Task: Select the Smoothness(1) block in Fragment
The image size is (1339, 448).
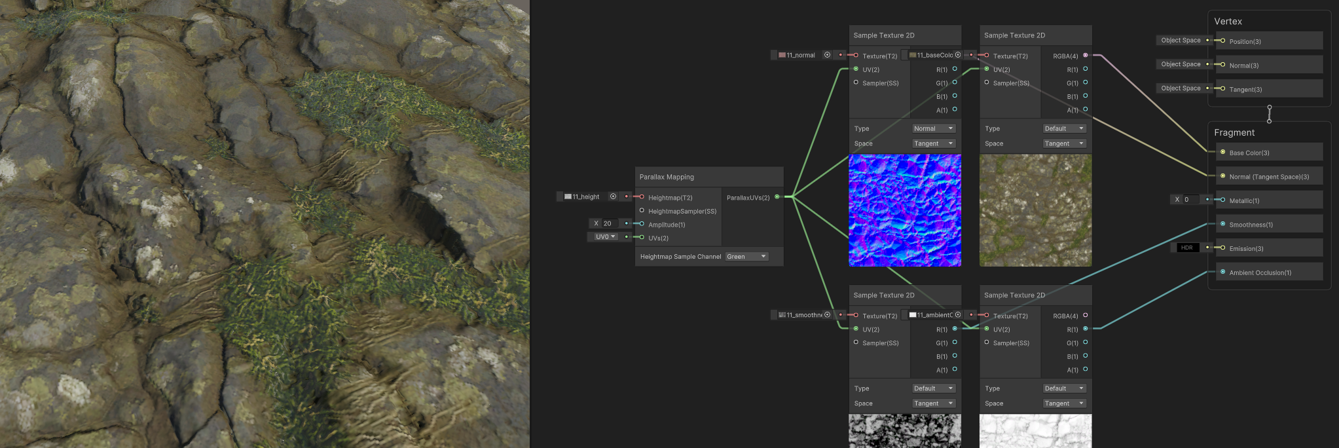Action: [1269, 224]
